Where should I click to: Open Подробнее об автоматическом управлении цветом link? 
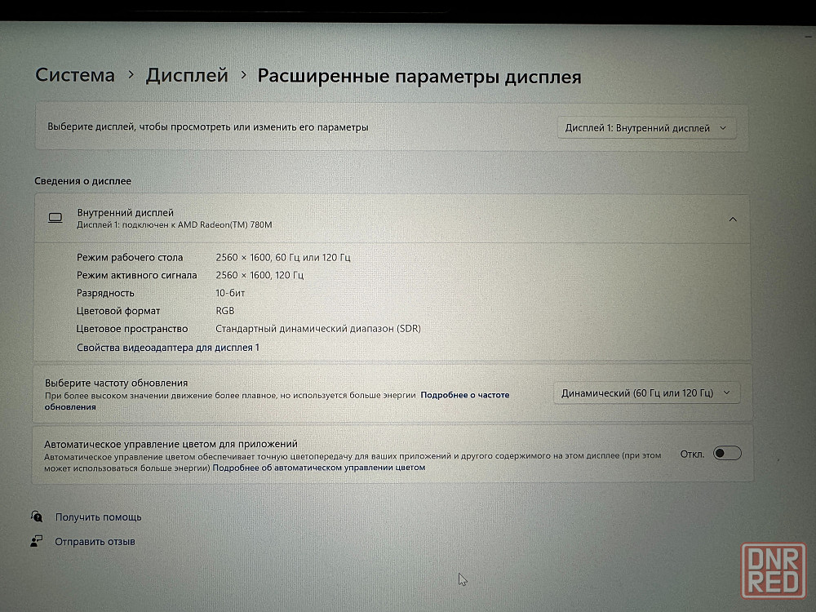tap(319, 468)
